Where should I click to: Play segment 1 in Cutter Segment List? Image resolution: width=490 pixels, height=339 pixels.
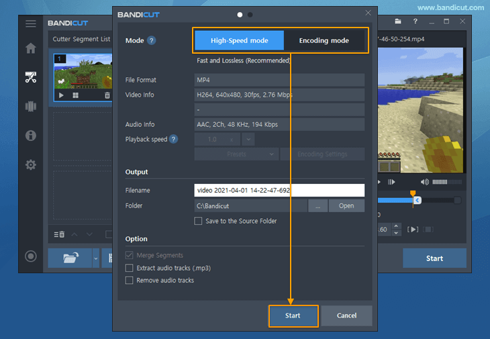61,95
